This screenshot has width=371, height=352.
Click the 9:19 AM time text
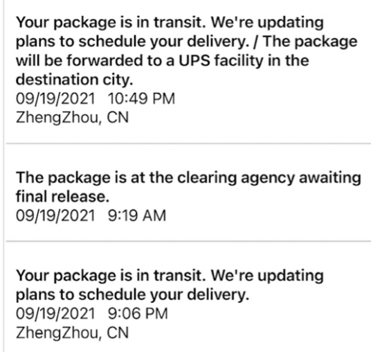click(137, 215)
